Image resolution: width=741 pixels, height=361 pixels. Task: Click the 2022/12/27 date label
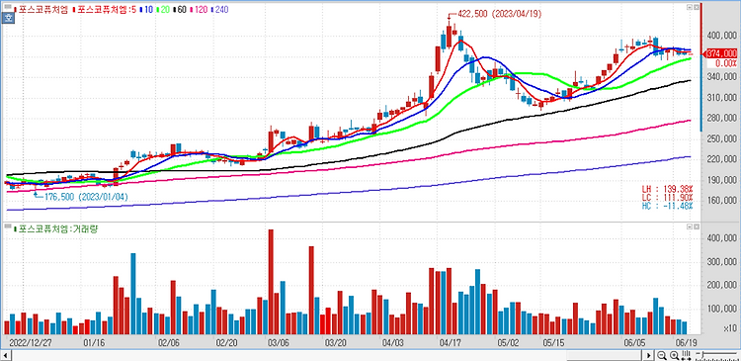click(31, 342)
